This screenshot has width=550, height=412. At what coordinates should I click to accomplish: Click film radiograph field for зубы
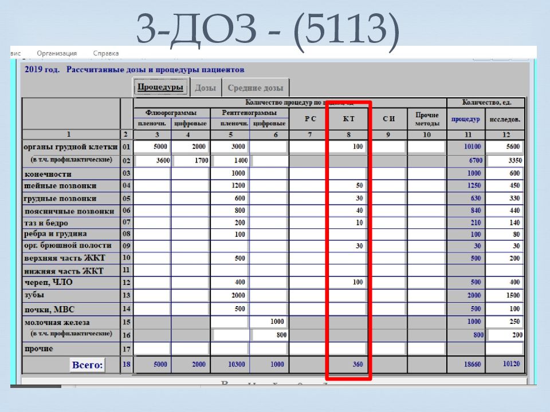[230, 296]
